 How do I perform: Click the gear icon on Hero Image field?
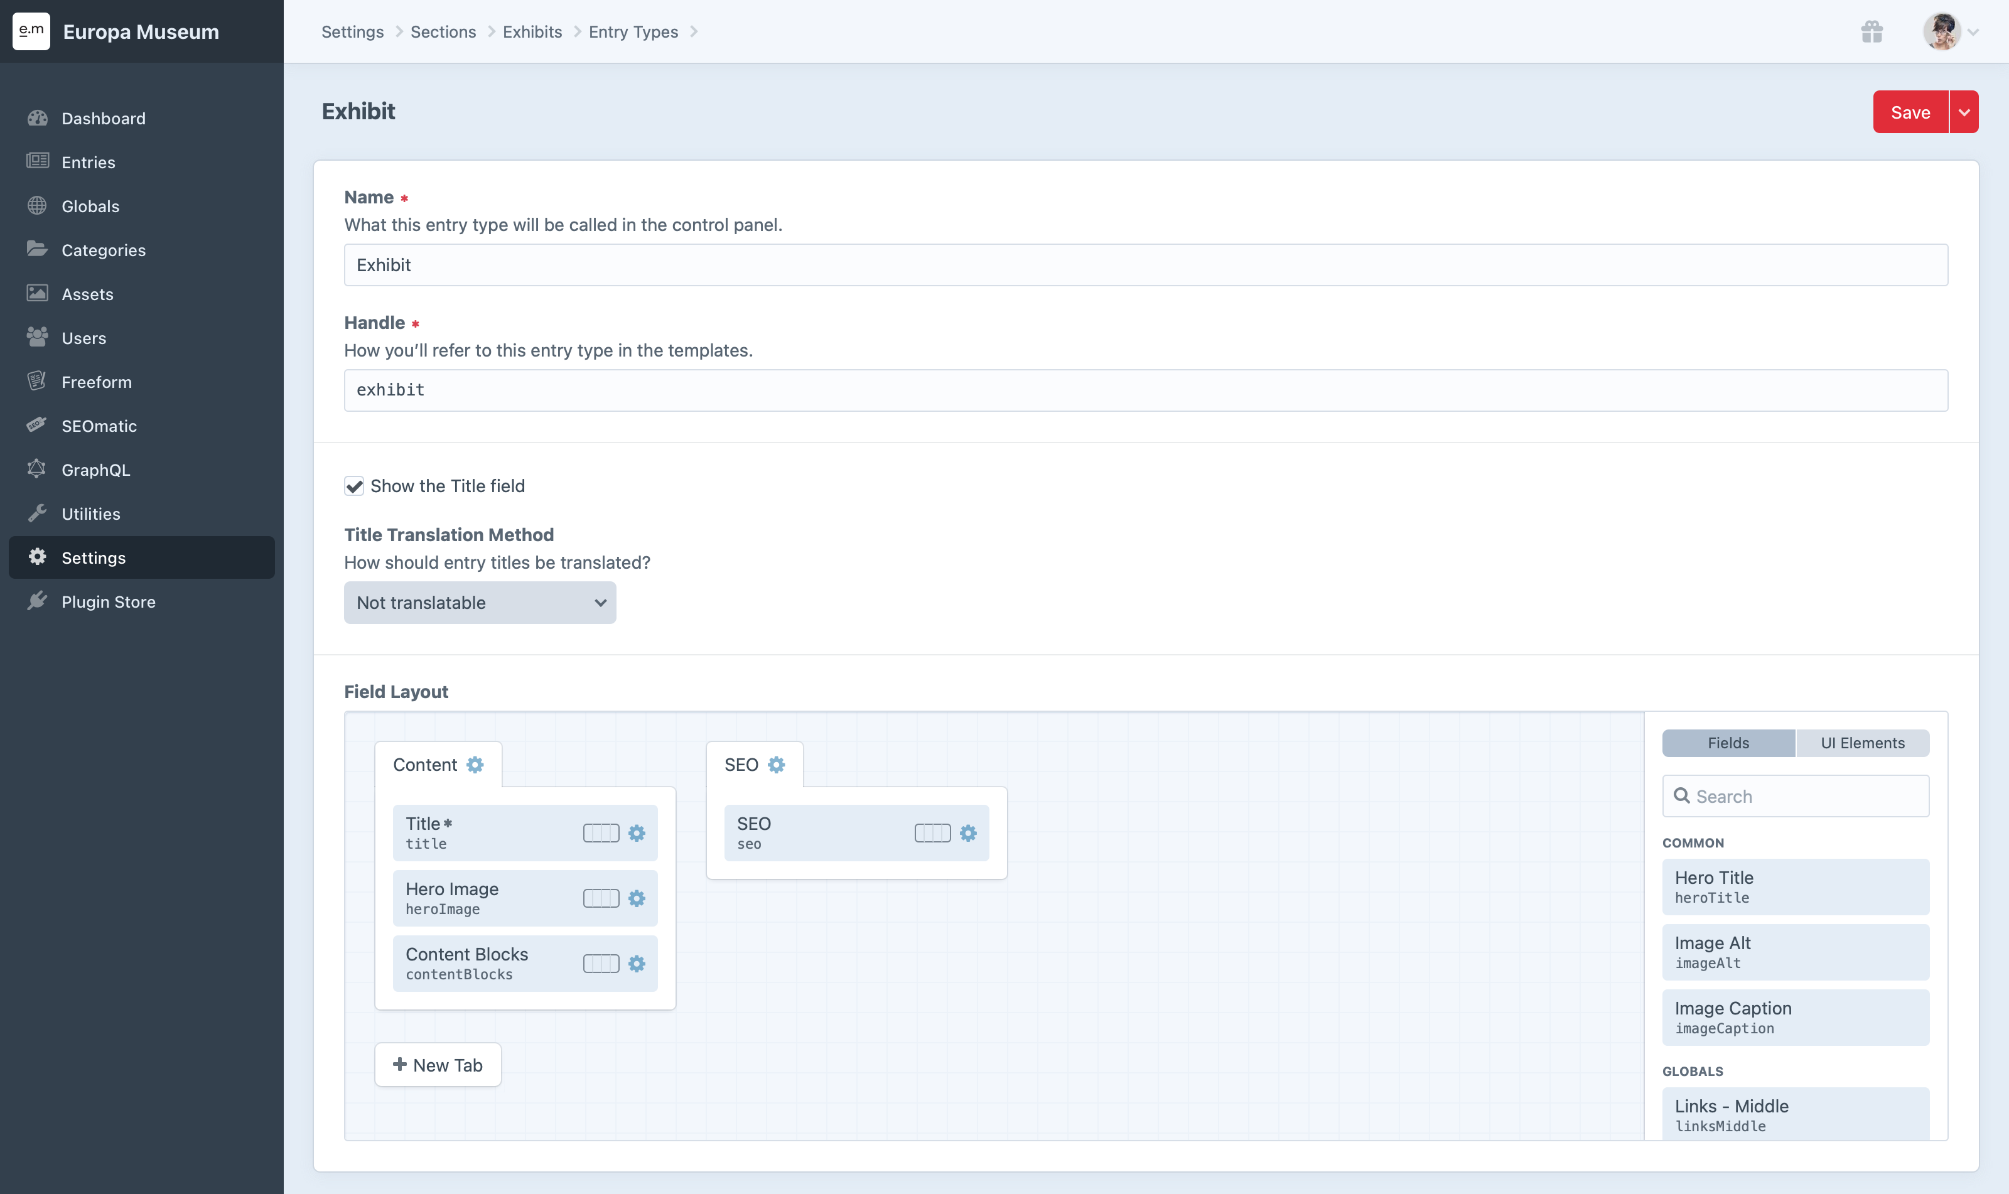tap(637, 898)
